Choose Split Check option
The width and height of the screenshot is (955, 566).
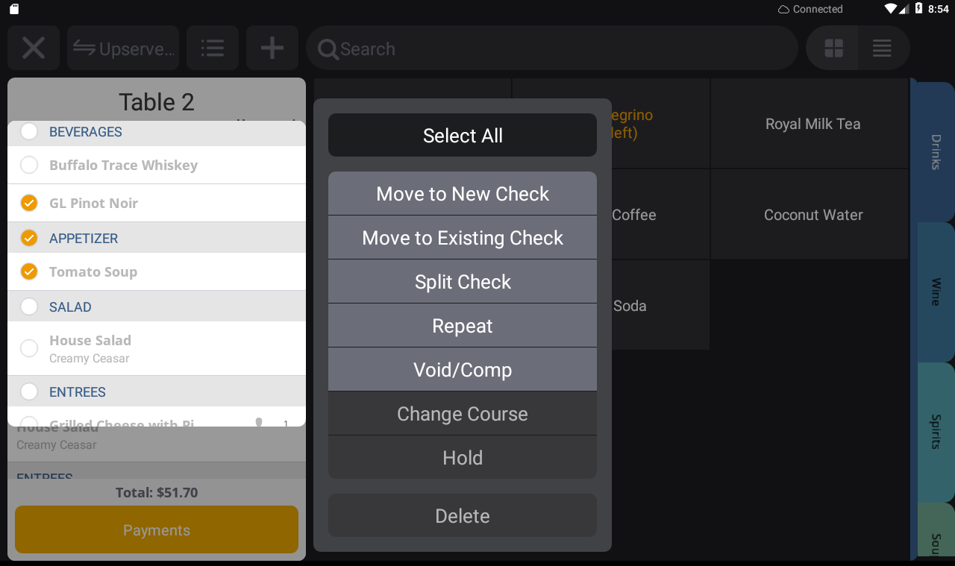(463, 282)
